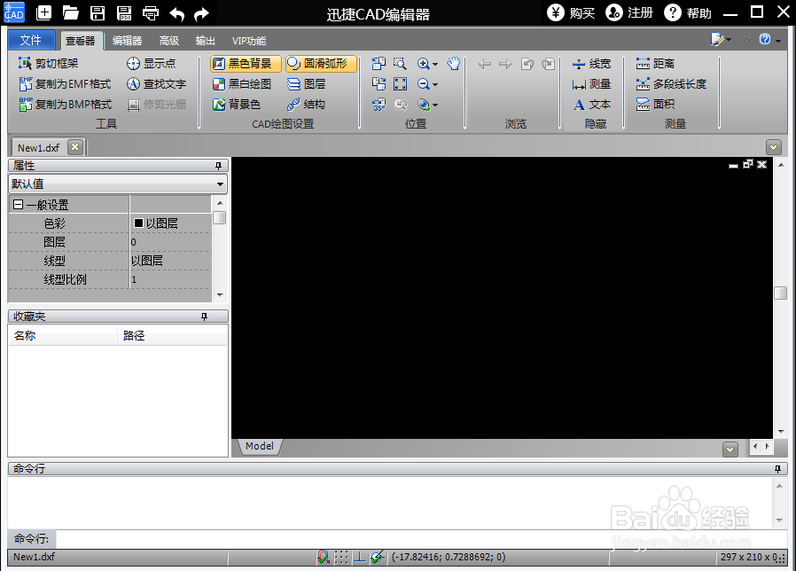Image resolution: width=796 pixels, height=571 pixels.
Task: Click the 测量 dimension hide option
Action: [591, 84]
